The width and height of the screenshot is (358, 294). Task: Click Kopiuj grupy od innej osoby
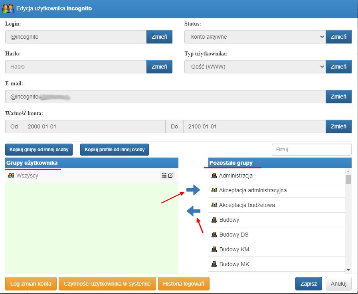39,150
